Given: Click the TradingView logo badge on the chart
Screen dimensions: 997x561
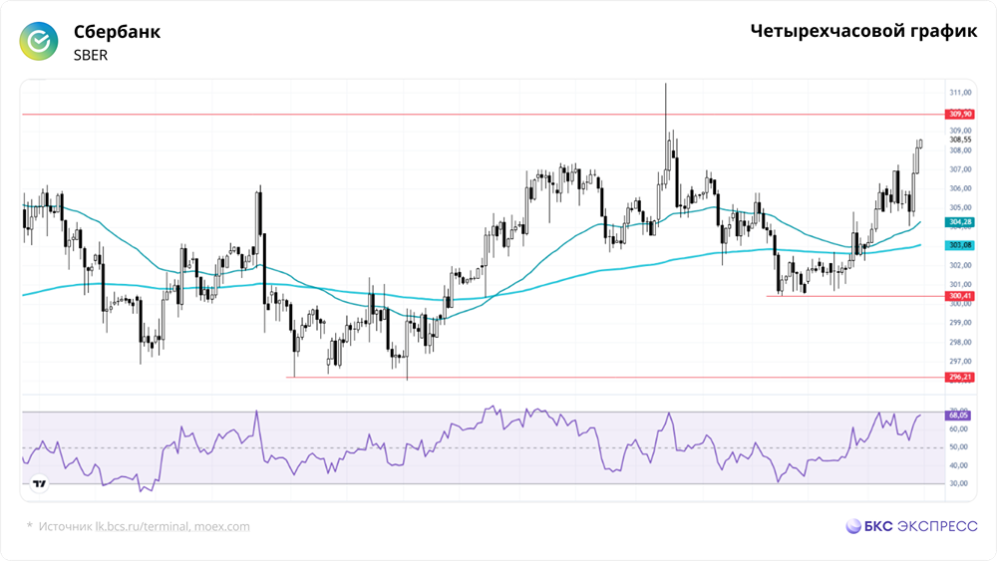Looking at the screenshot, I should [40, 484].
